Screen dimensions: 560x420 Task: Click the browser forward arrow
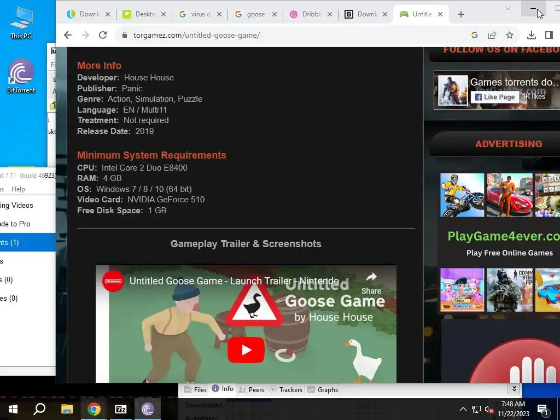85,35
